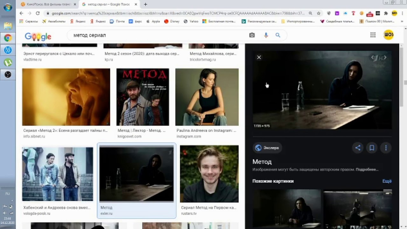The width and height of the screenshot is (407, 229).
Task: Close the image preview panel
Action: [x=259, y=57]
